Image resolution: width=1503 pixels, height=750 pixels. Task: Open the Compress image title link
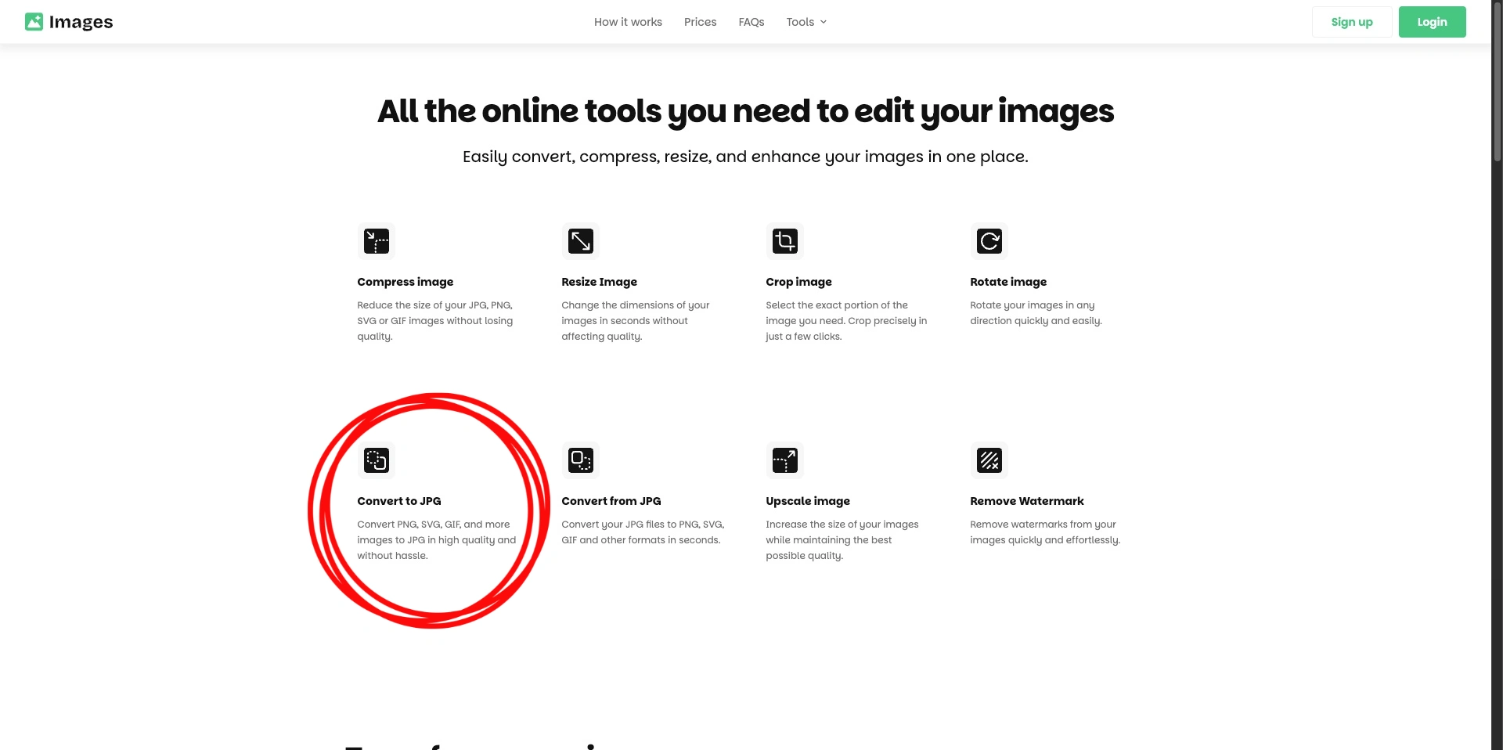click(405, 282)
